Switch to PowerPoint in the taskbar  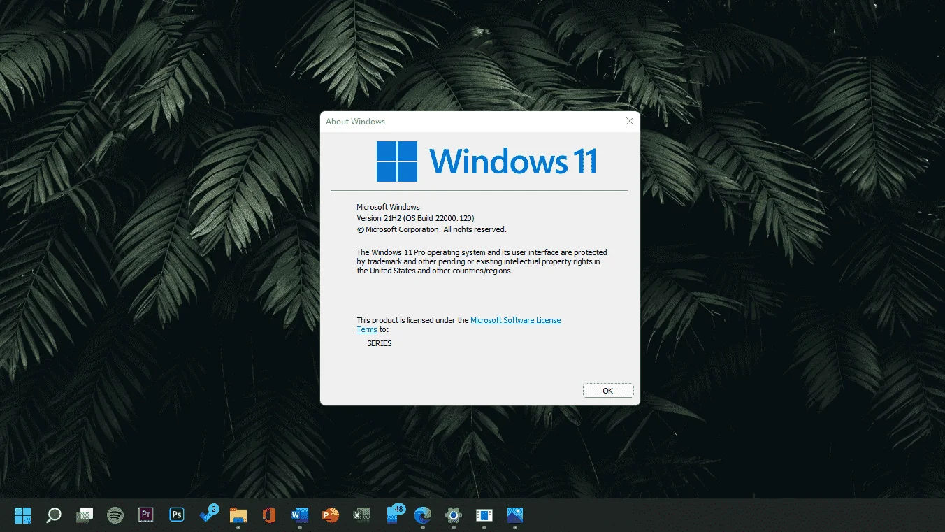click(331, 515)
